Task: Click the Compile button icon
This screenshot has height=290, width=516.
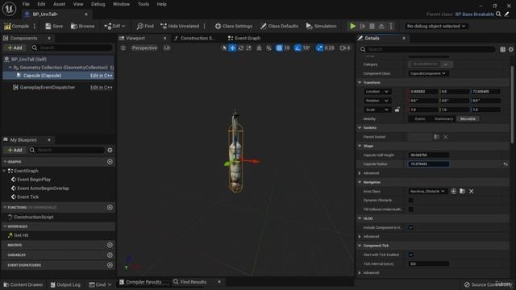Action: 7,26
